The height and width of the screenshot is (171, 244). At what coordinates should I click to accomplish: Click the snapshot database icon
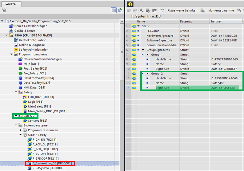coord(202,10)
